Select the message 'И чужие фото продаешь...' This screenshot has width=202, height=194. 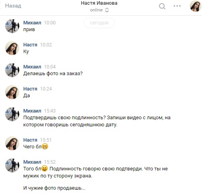54,188
